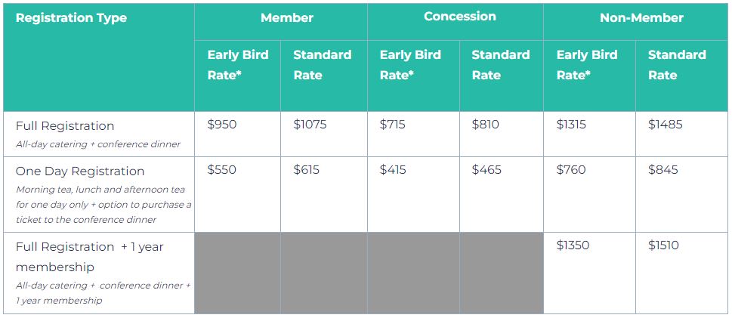Click Member Early Bird Rate* subheader
Image resolution: width=732 pixels, height=318 pixels.
(x=238, y=65)
